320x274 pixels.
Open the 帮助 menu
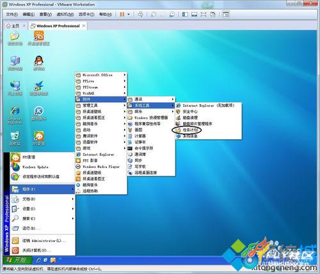[x=106, y=15]
